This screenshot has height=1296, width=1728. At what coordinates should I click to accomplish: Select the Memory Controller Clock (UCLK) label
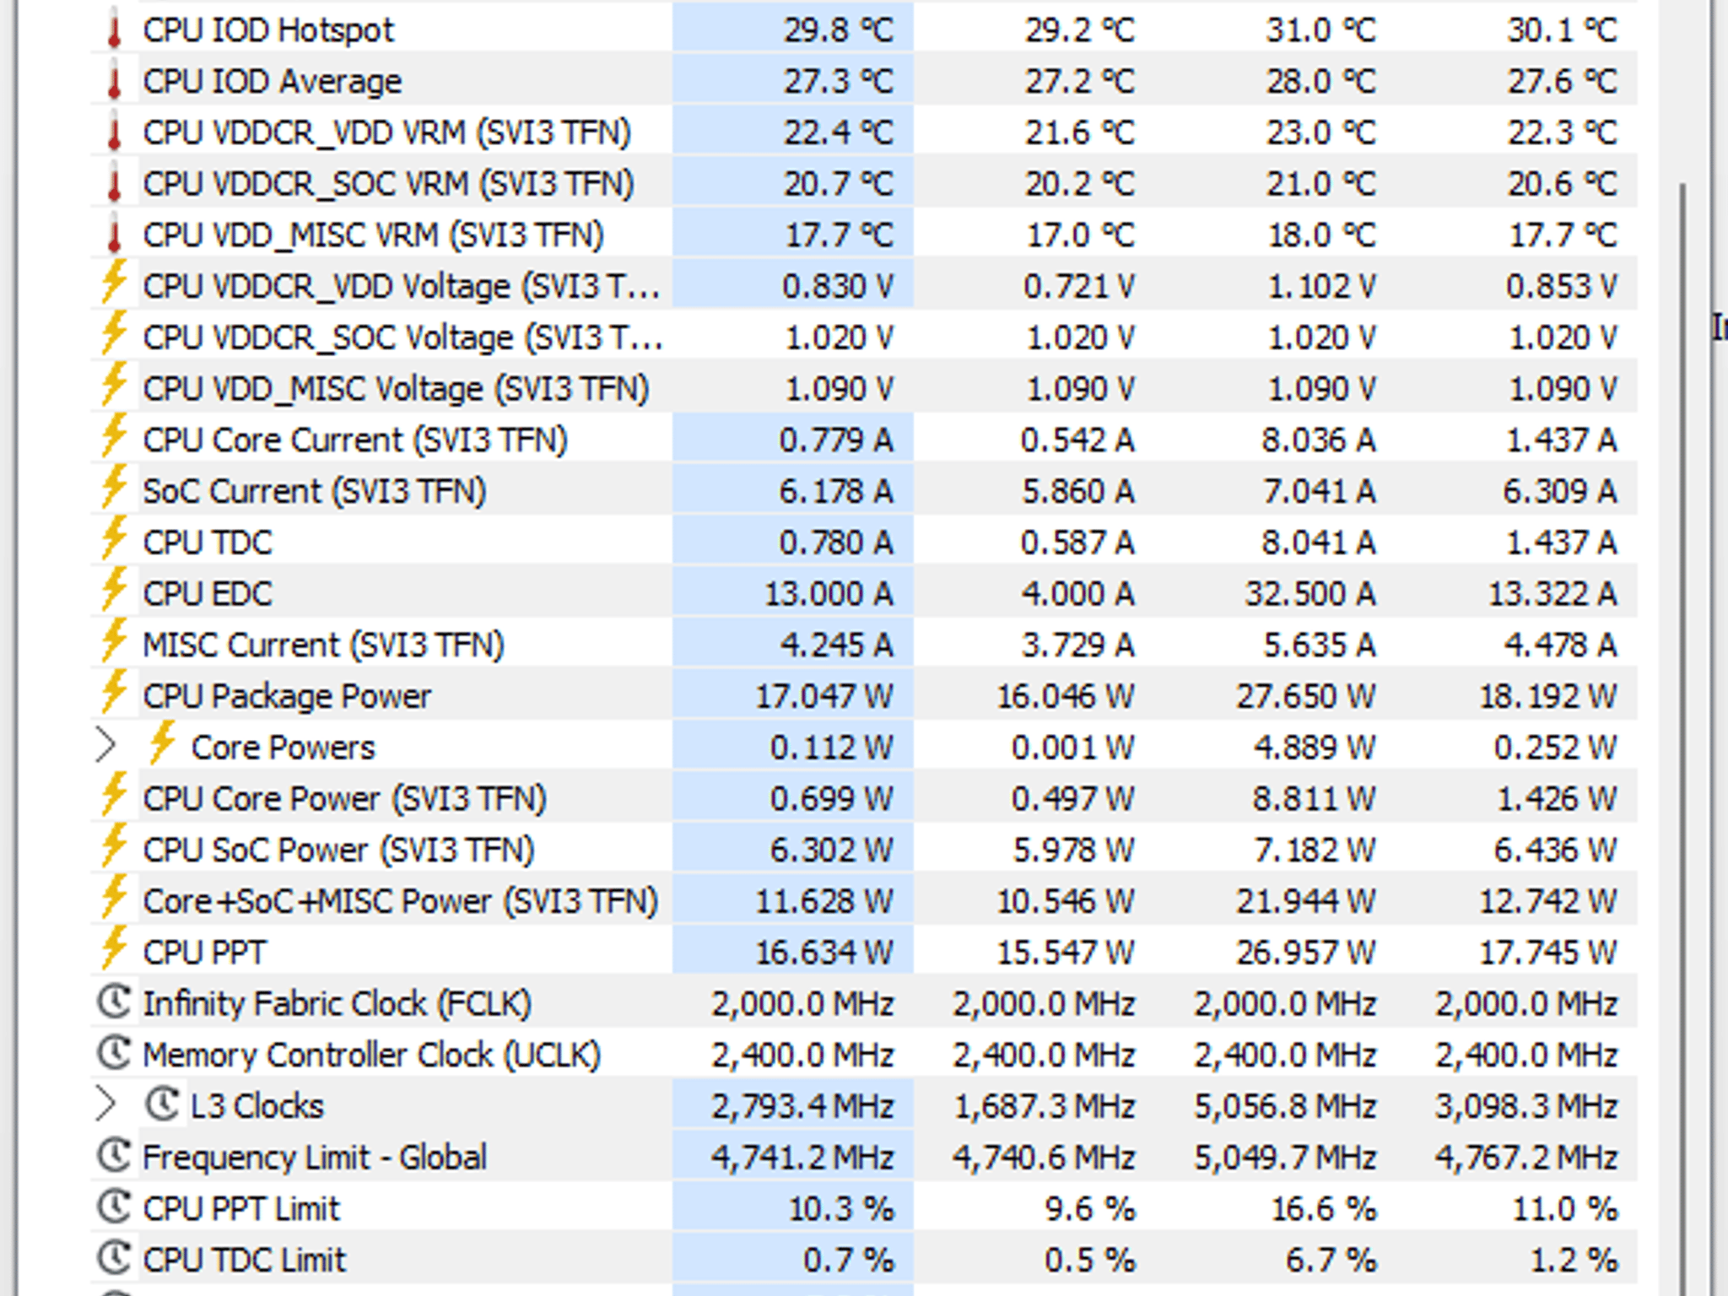[372, 1056]
